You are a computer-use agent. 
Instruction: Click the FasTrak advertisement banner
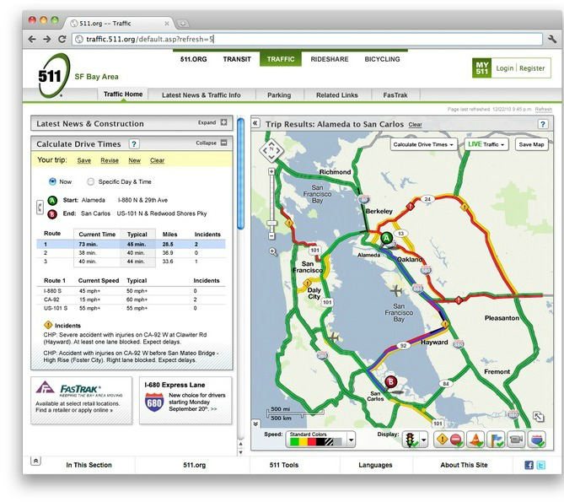pos(81,400)
